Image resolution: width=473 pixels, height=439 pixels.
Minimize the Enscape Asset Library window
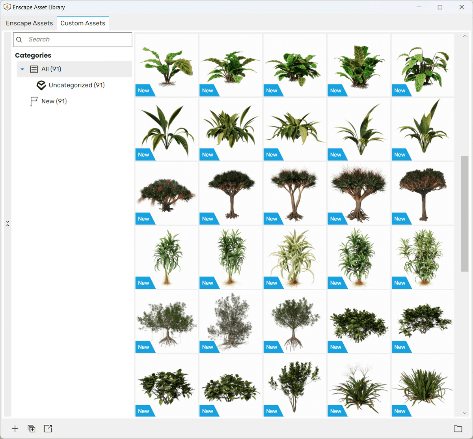(419, 7)
